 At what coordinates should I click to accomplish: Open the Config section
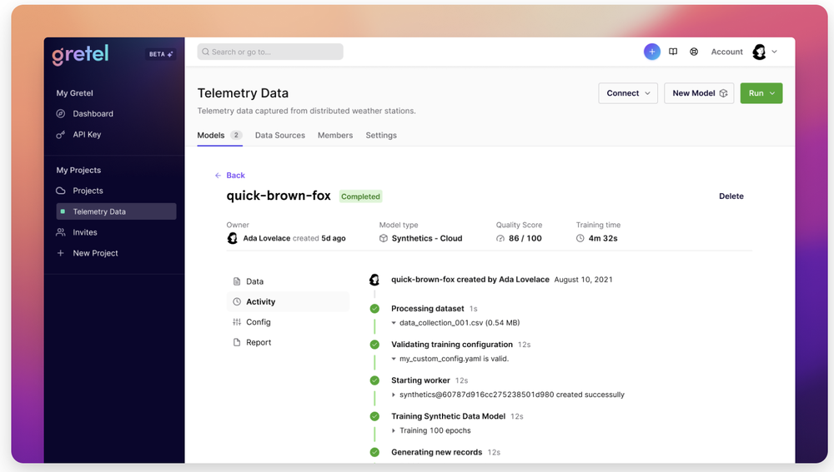258,322
